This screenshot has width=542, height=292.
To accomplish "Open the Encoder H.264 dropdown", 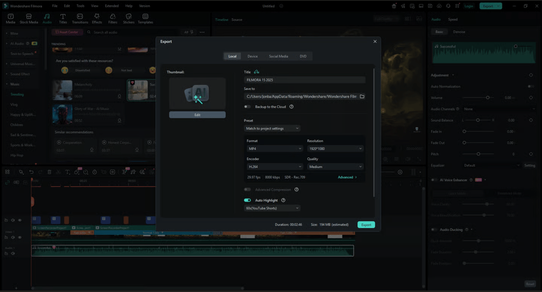I will 275,166.
